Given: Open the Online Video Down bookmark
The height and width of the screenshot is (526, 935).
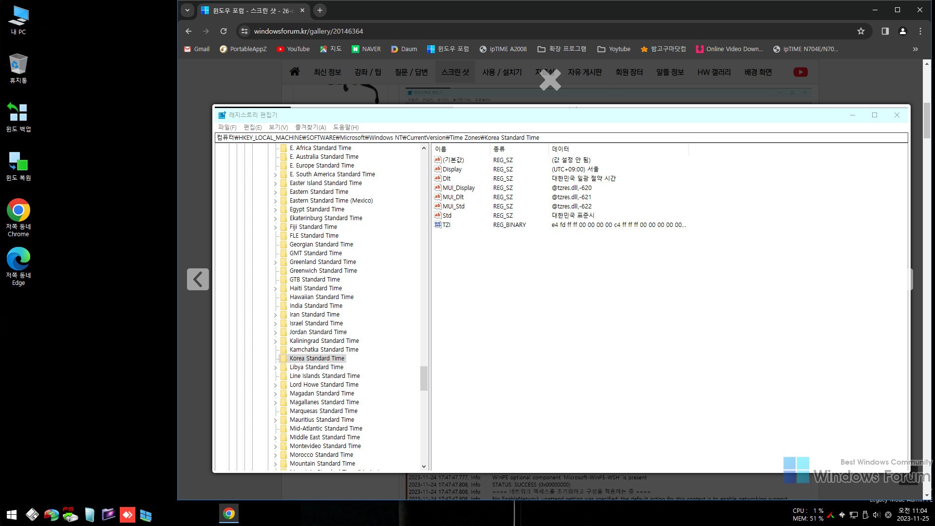Looking at the screenshot, I should click(729, 49).
